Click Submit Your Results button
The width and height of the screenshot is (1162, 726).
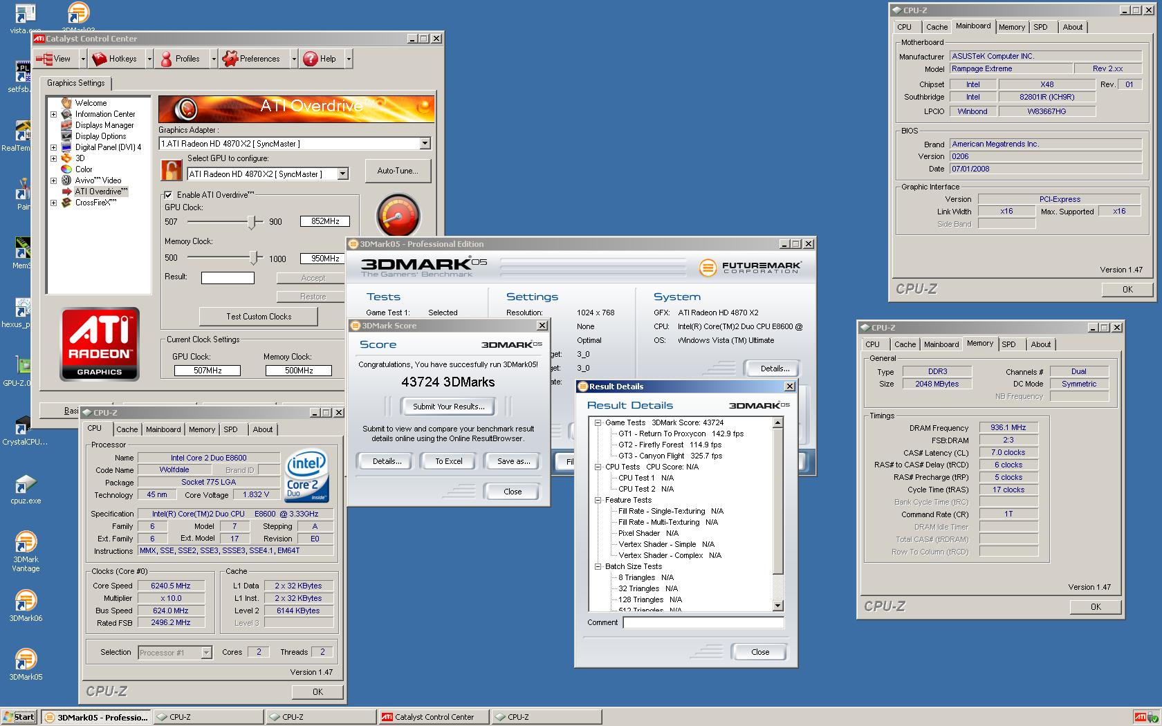(448, 407)
